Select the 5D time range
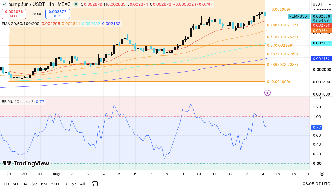This screenshot has height=189, width=333. (x=15, y=184)
